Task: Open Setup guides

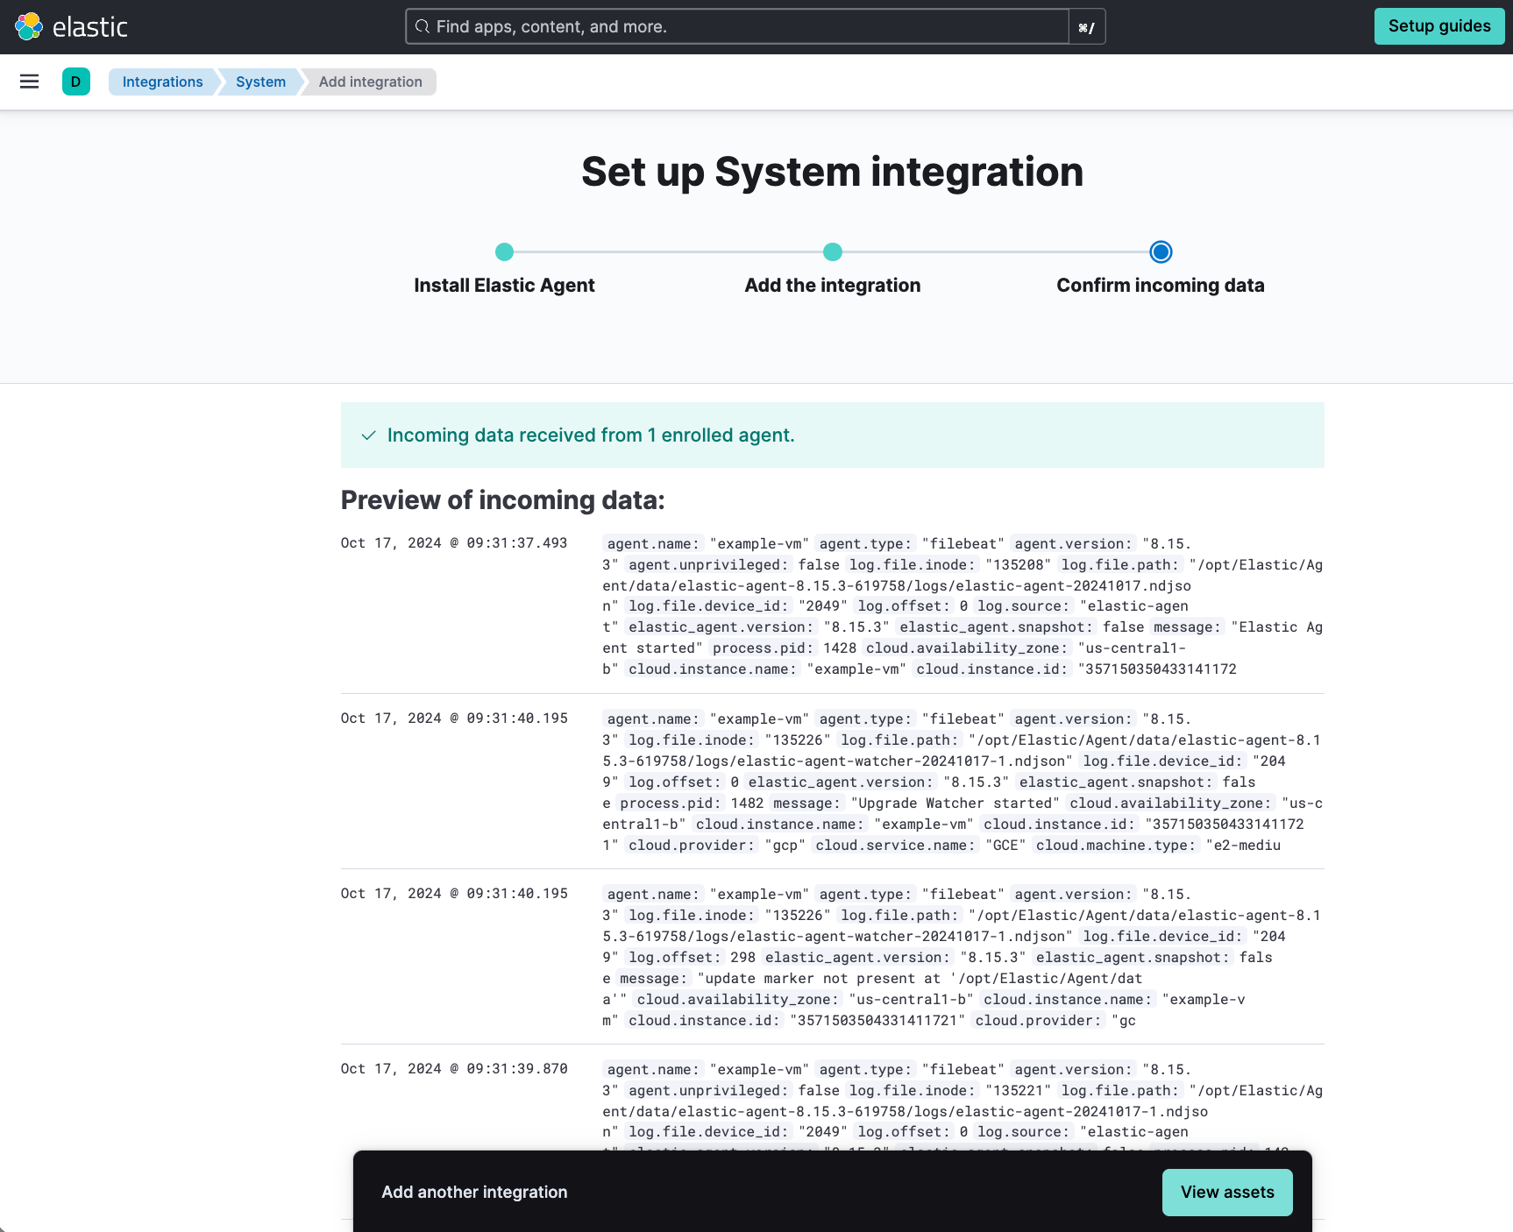Action: (1439, 26)
